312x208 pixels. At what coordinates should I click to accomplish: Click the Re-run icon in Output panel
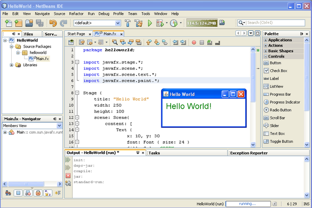click(x=68, y=160)
